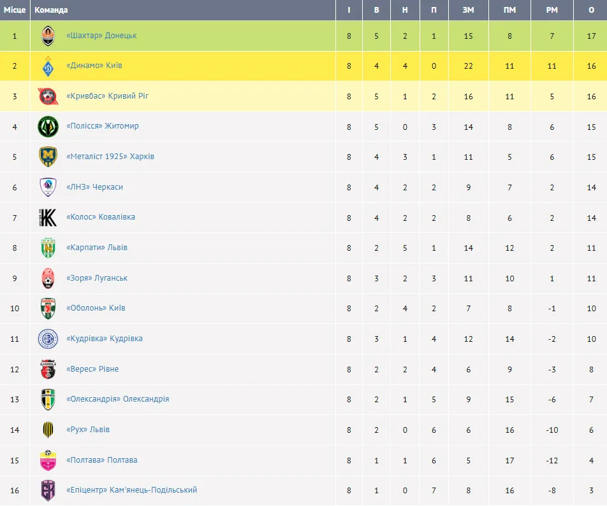Click the Rukh Lviv club emblem

[x=48, y=430]
